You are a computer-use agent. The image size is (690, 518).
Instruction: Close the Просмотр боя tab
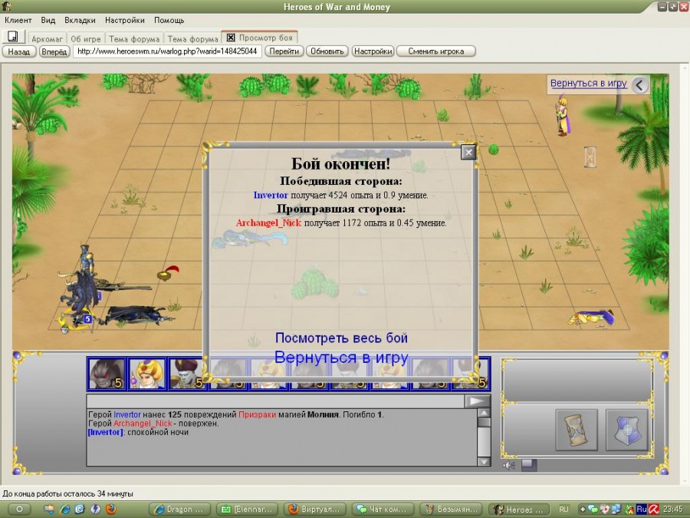tap(231, 38)
